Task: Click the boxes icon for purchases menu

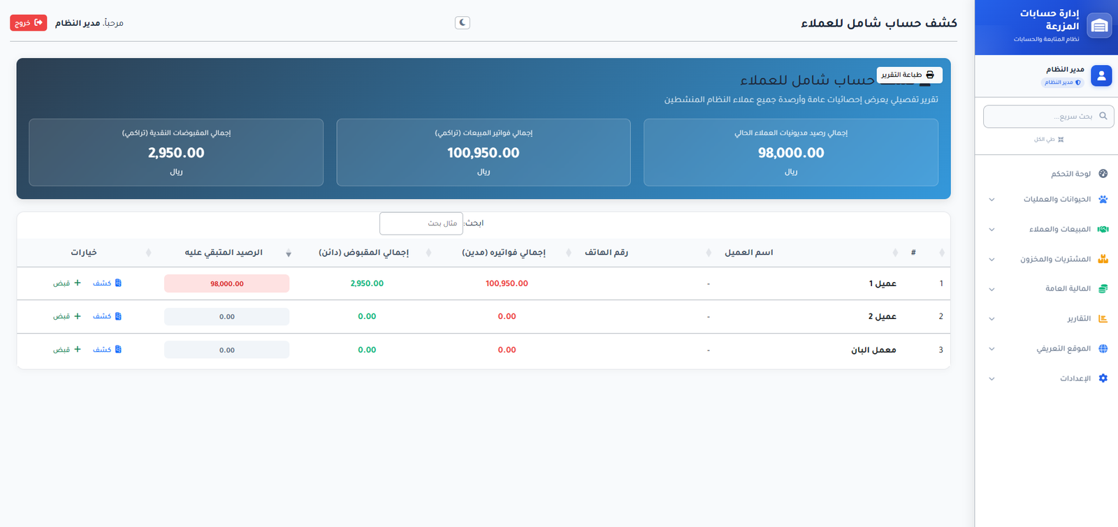Action: [1103, 259]
